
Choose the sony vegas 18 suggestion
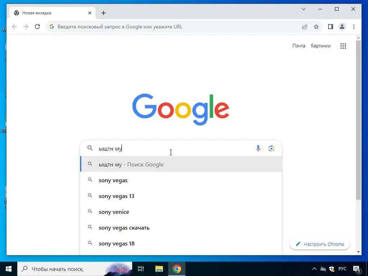click(181, 244)
